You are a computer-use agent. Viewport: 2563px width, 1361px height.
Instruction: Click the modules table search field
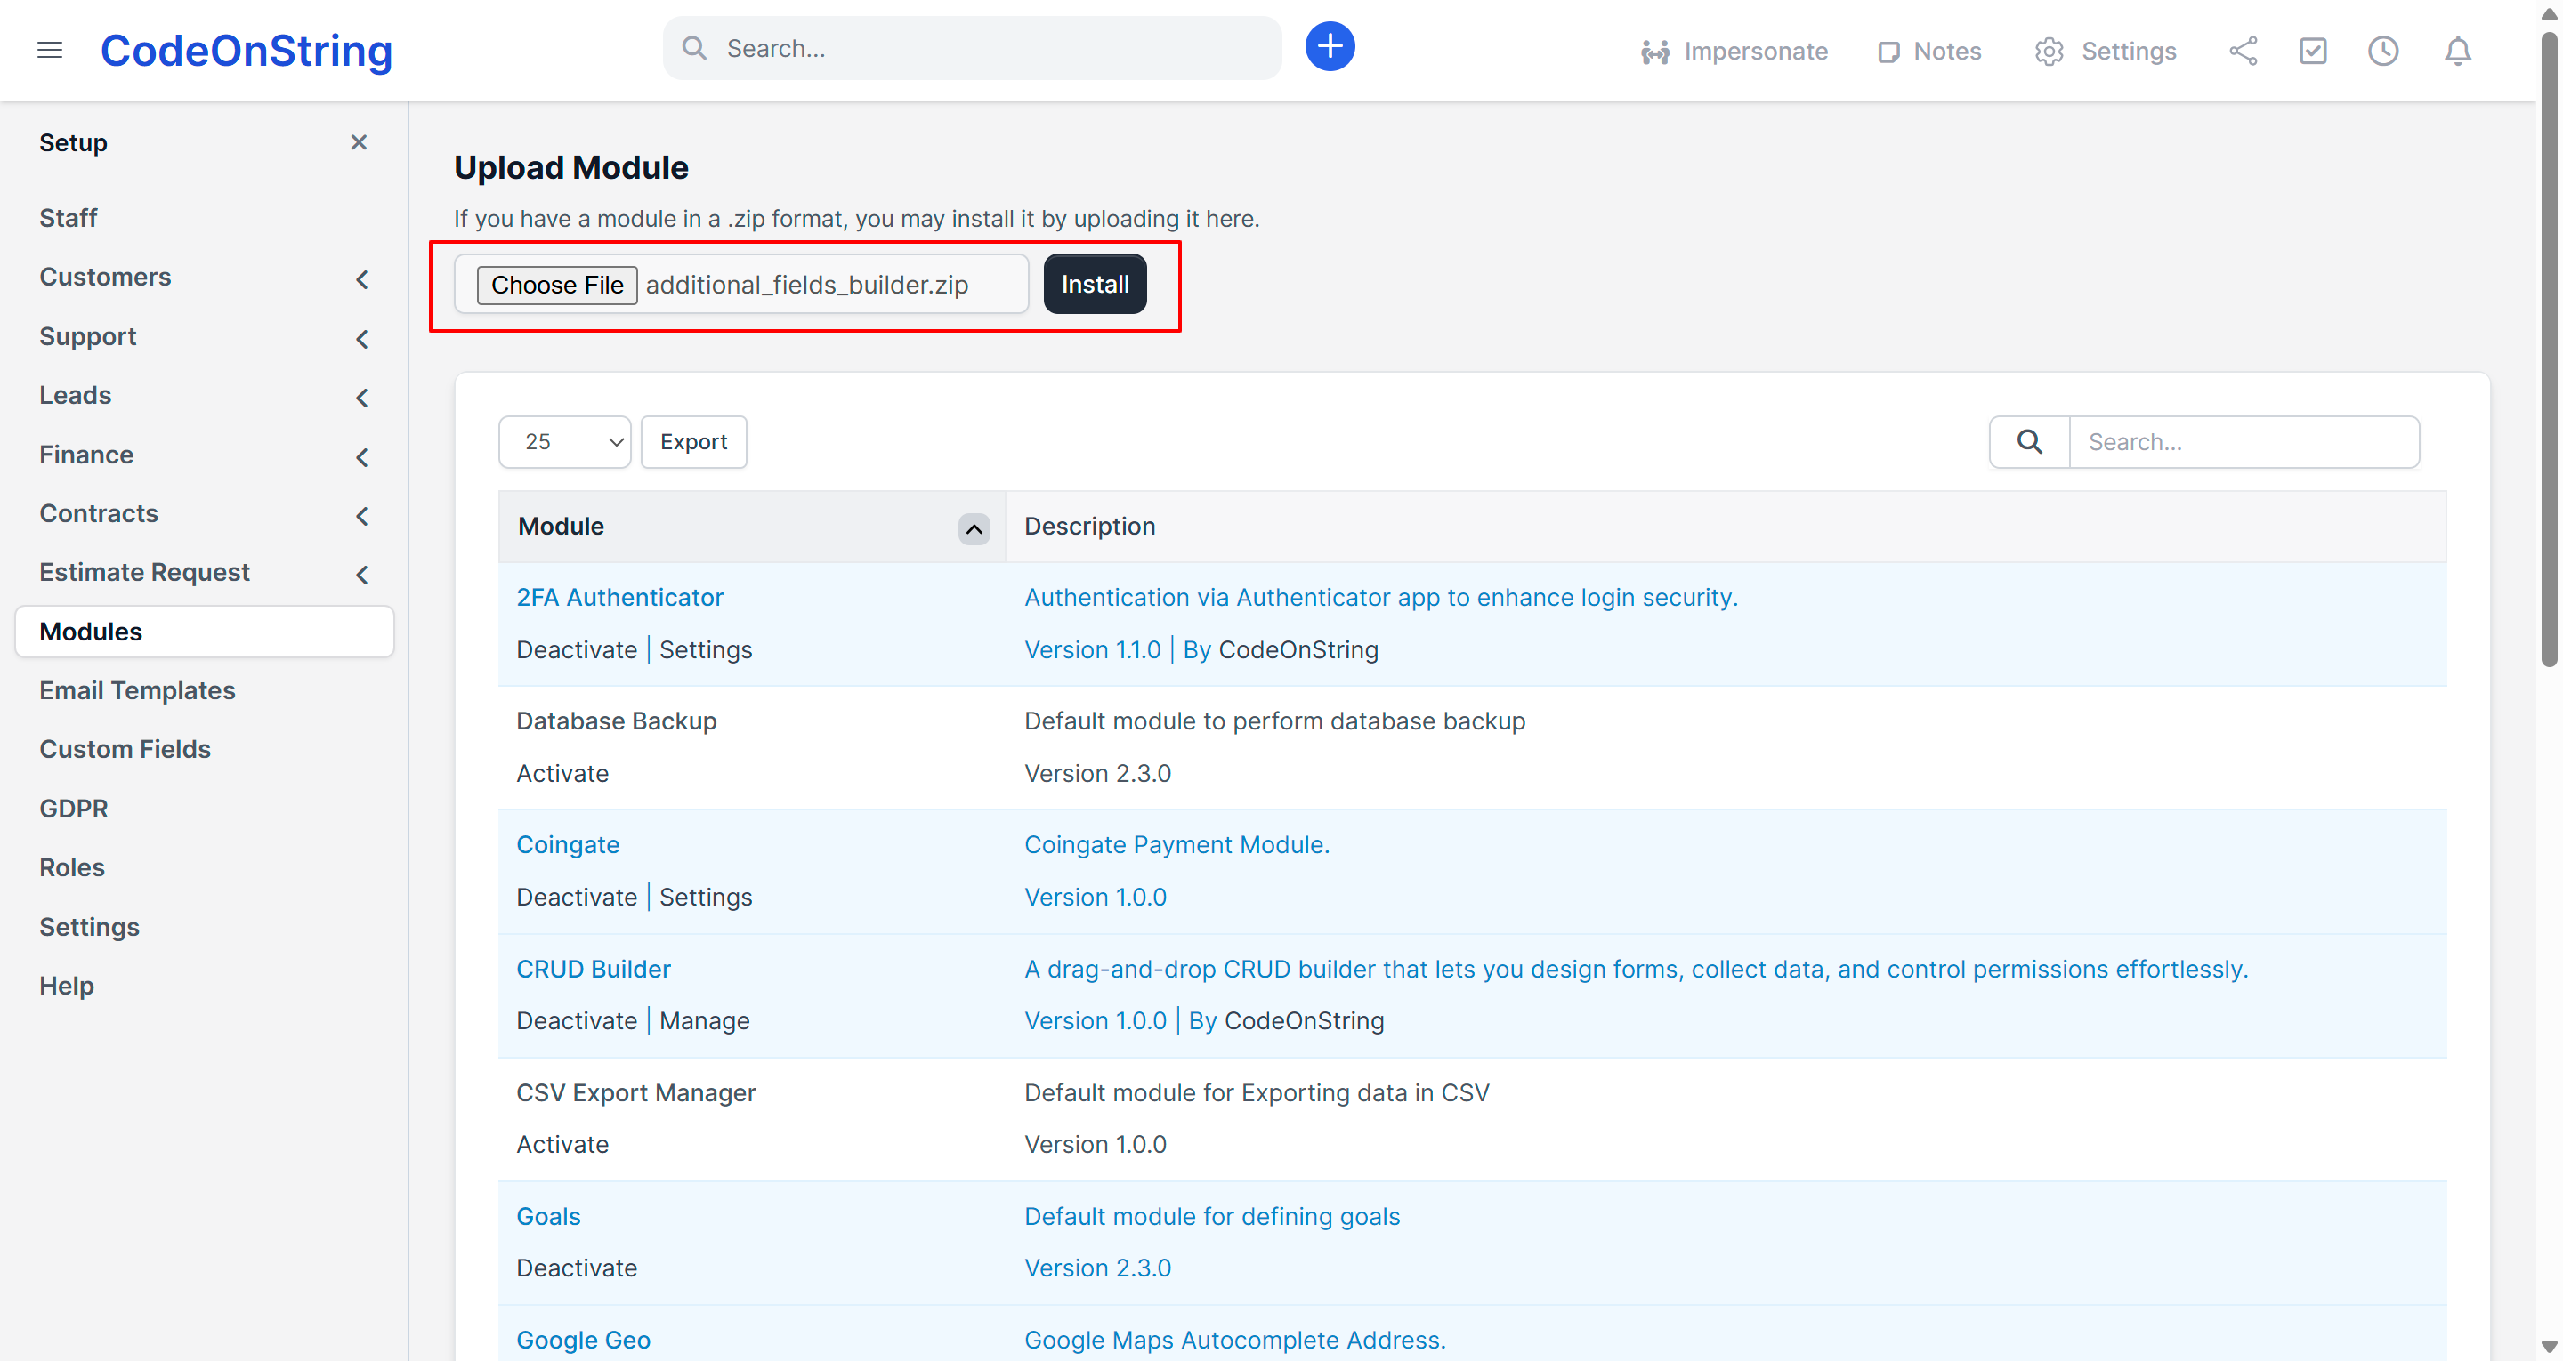pos(2244,442)
